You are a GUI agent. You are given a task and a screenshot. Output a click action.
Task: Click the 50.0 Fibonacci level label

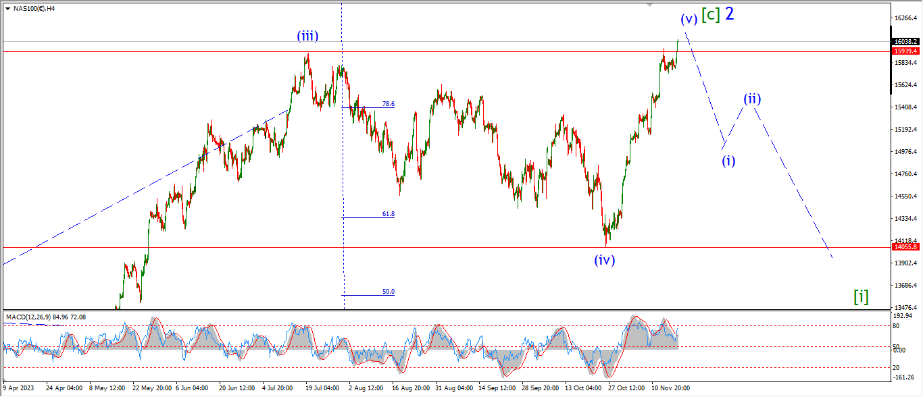coord(388,292)
